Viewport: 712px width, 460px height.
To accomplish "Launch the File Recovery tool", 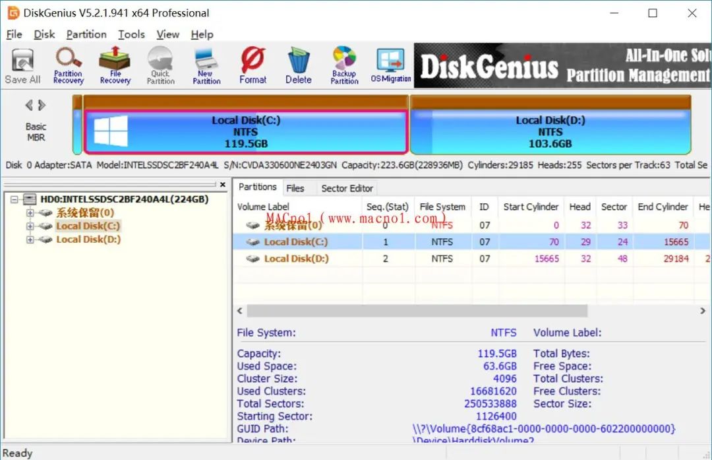I will [x=115, y=67].
